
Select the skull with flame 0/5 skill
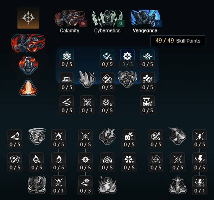(x=37, y=162)
